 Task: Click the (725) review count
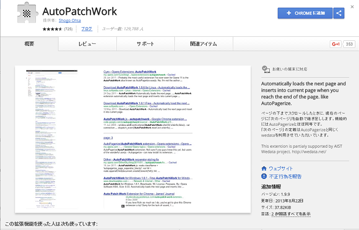pyautogui.click(x=68, y=29)
